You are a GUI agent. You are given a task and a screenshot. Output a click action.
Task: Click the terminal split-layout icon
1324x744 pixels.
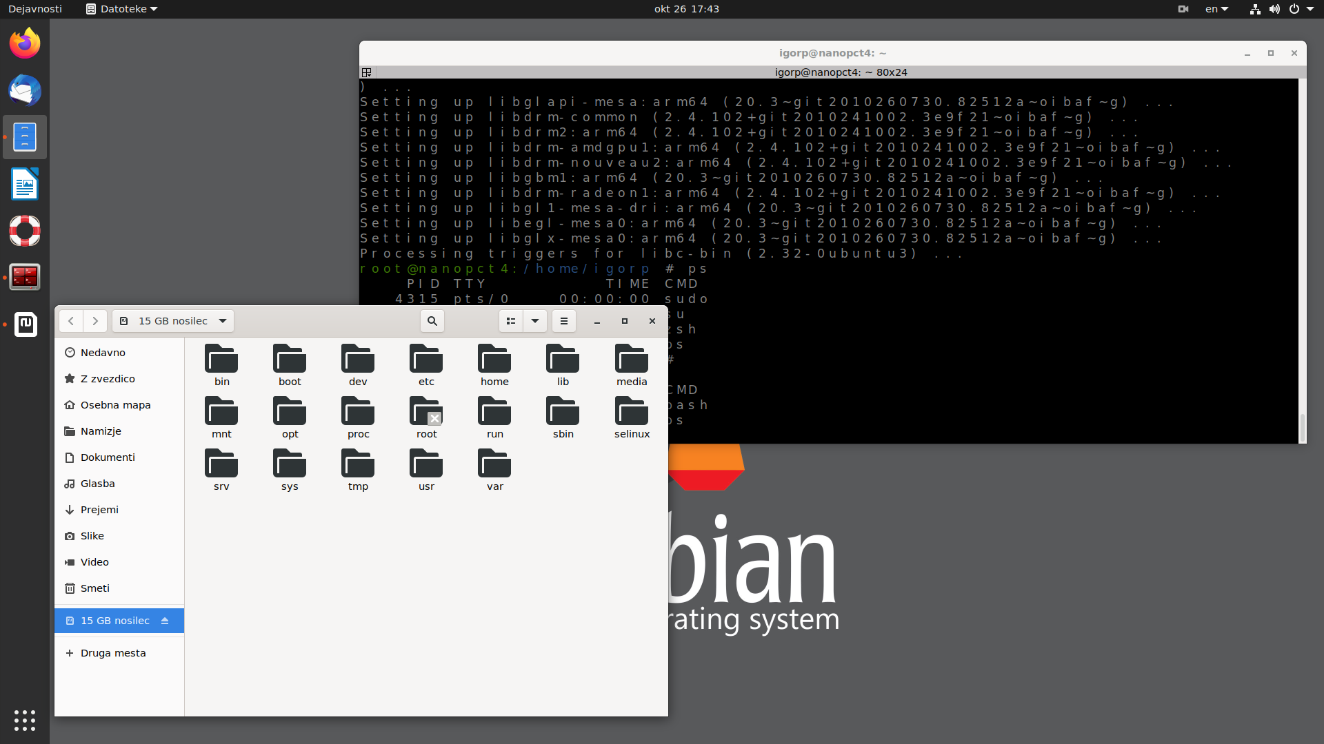(367, 72)
